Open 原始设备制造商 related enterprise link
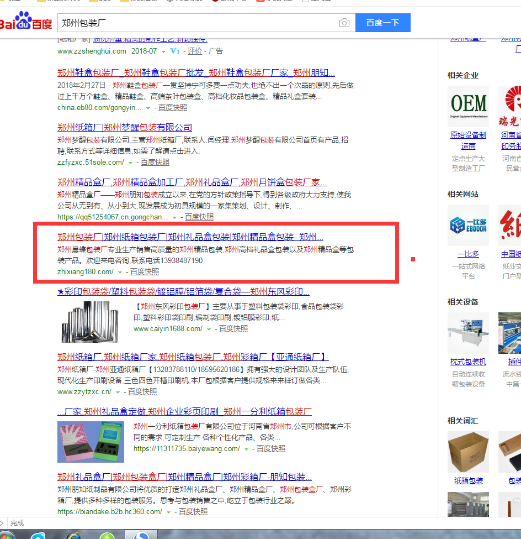Viewport: 521px width, 539px height. point(468,140)
